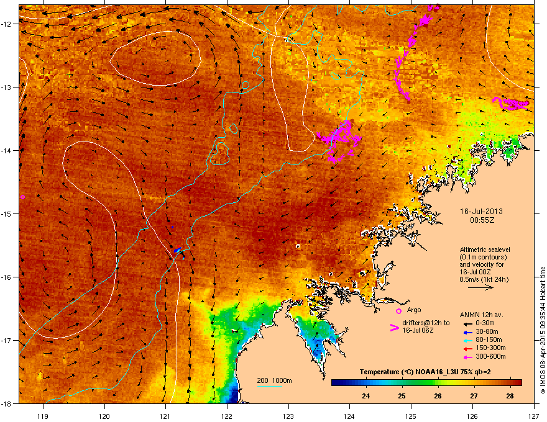547x422 pixels.
Task: Click the '0-30m' depth label
Action: pyautogui.click(x=485, y=323)
